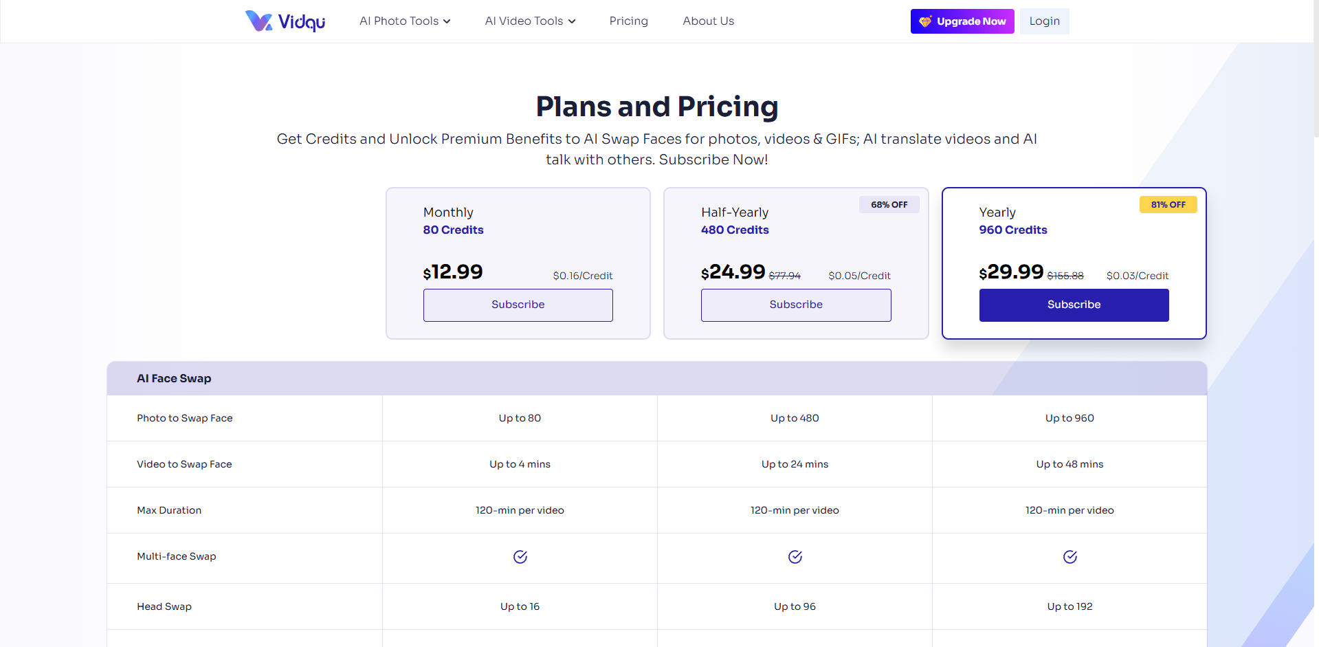Image resolution: width=1319 pixels, height=647 pixels.
Task: Click the page vertical scrollbar
Action: pyautogui.click(x=1316, y=69)
